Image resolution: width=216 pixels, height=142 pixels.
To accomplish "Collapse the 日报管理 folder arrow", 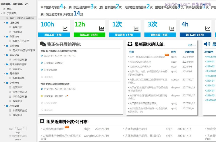I will point(4,23).
